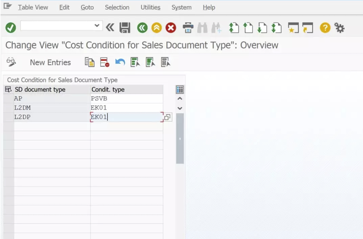Click the yellow Exit icon
The height and width of the screenshot is (239, 363).
156,28
